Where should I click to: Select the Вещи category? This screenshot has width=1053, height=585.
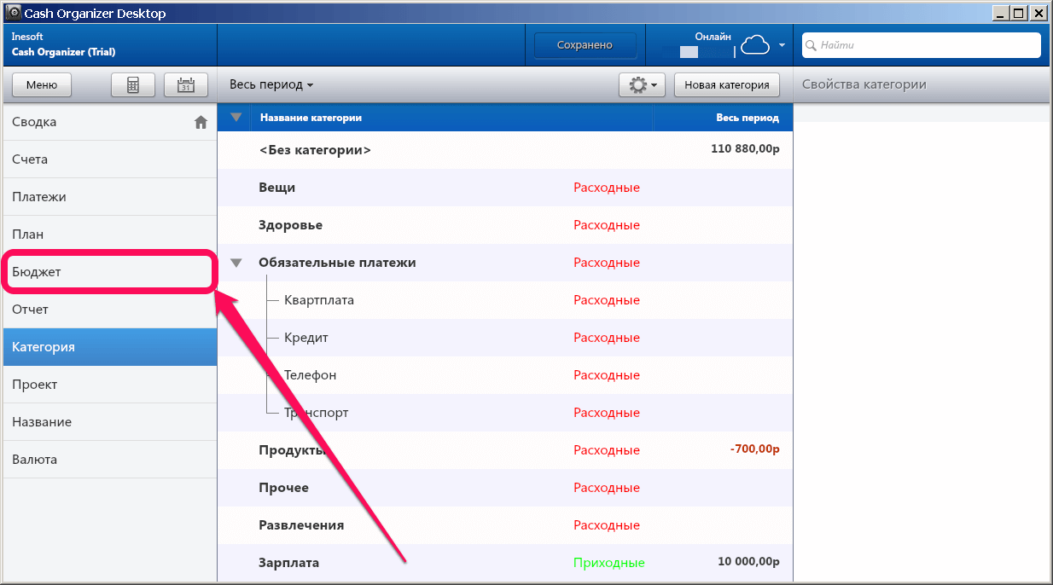click(x=505, y=188)
